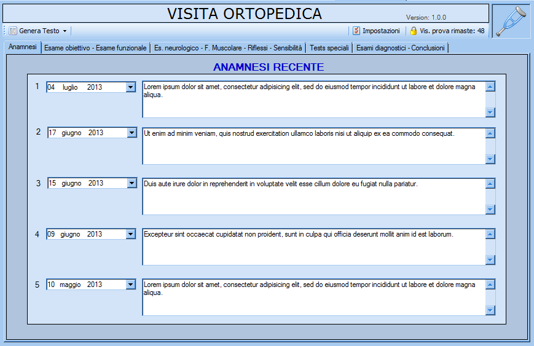Click the Genera Testo document icon
534x346 pixels.
(13, 31)
